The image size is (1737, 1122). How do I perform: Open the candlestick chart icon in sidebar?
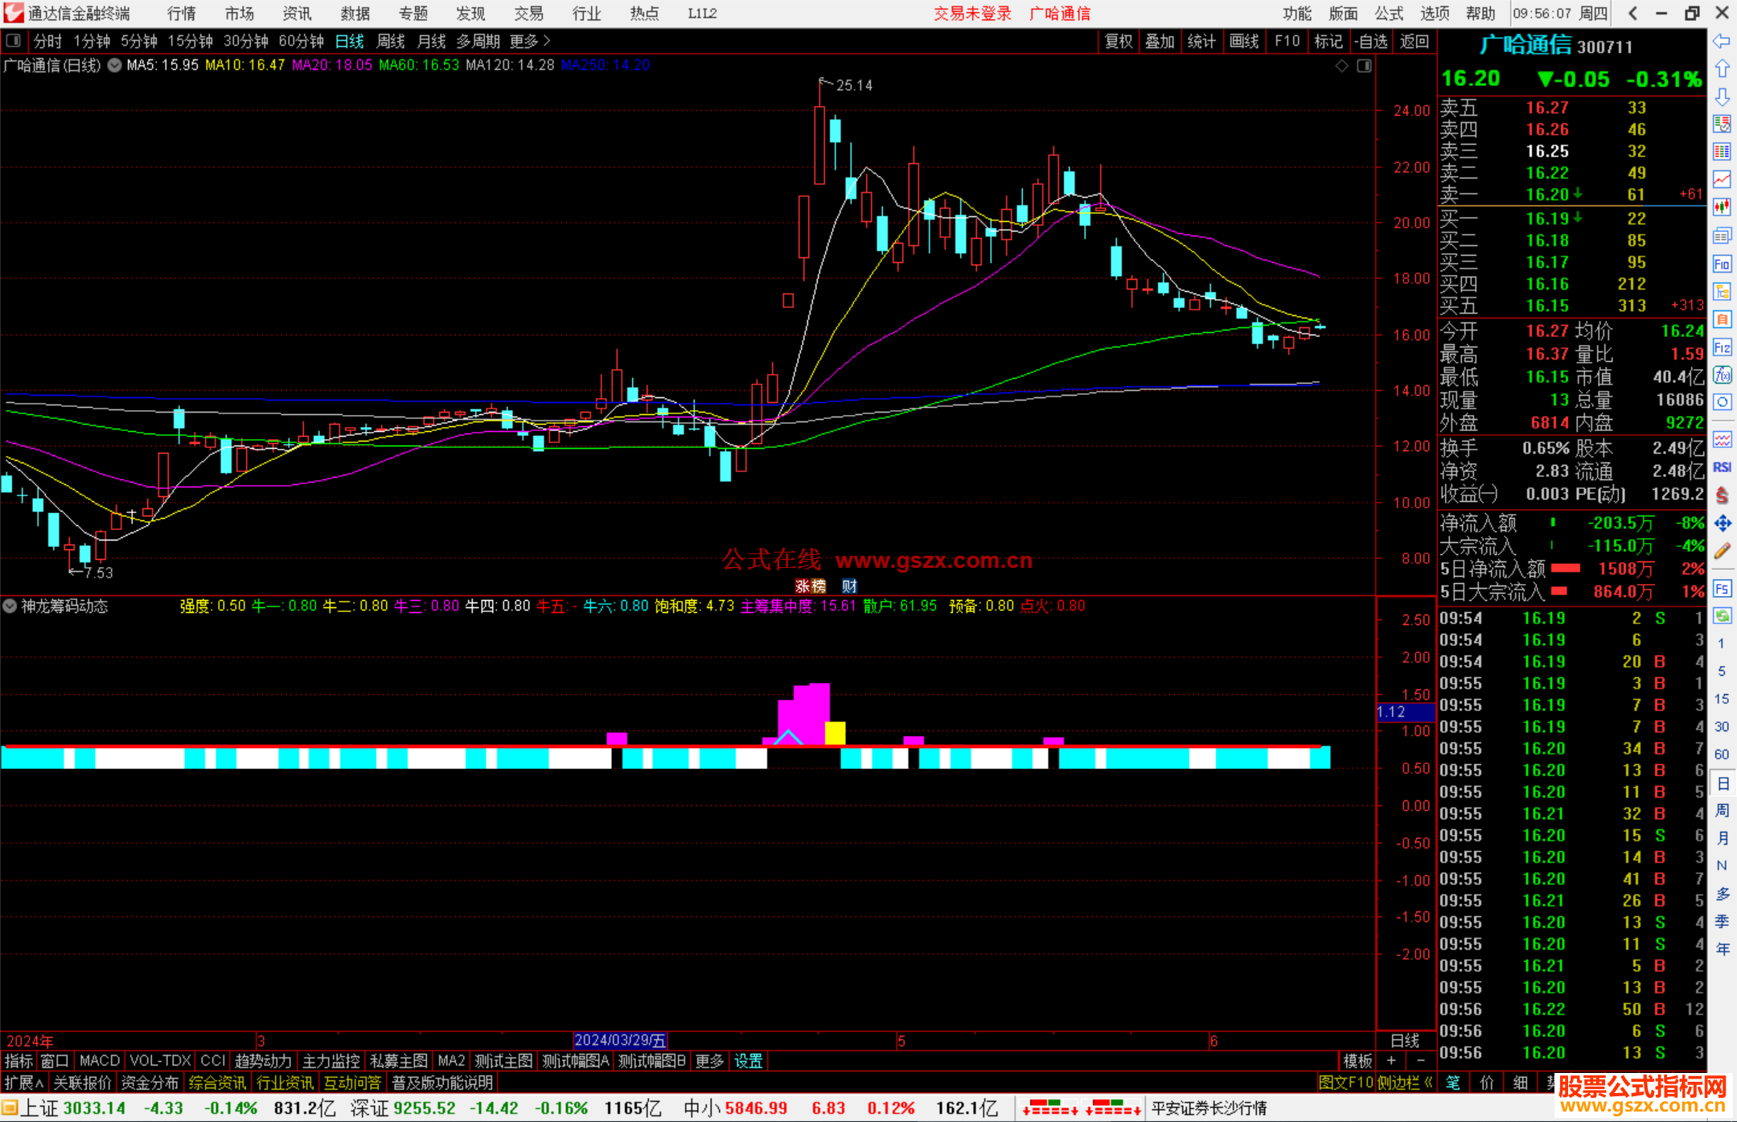1722,208
